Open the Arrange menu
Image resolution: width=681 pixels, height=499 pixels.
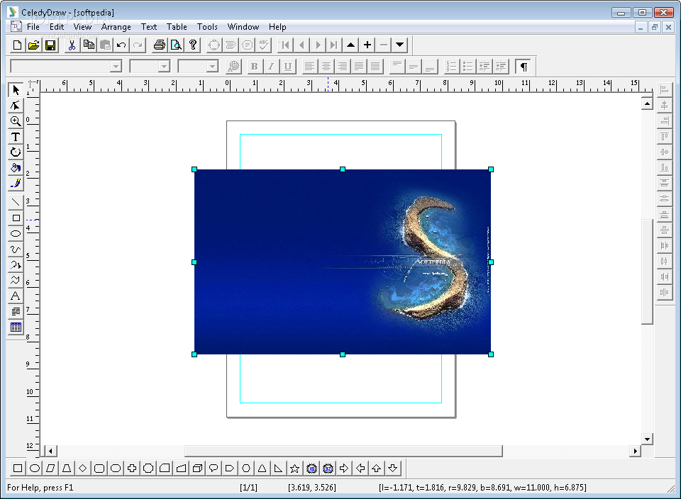(116, 27)
